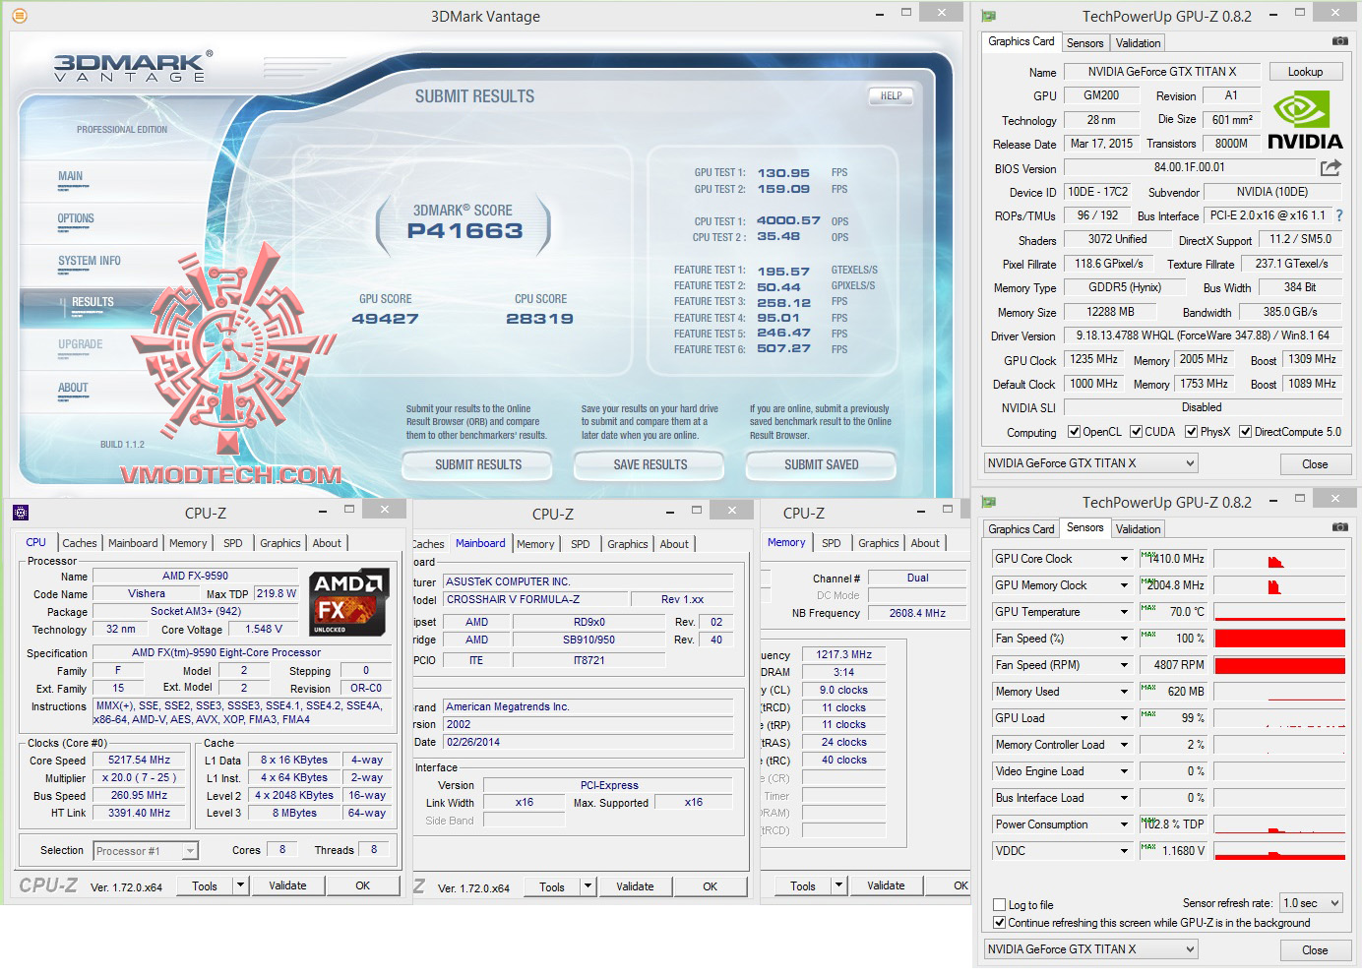
Task: Click the GPU name field NVIDIA GeForce GTX TITAN X
Action: pos(1161,72)
